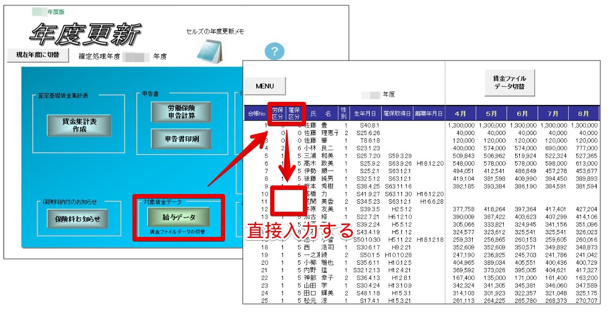610x313 pixels.
Task: Click the blue question mark help icon
Action: click(274, 51)
